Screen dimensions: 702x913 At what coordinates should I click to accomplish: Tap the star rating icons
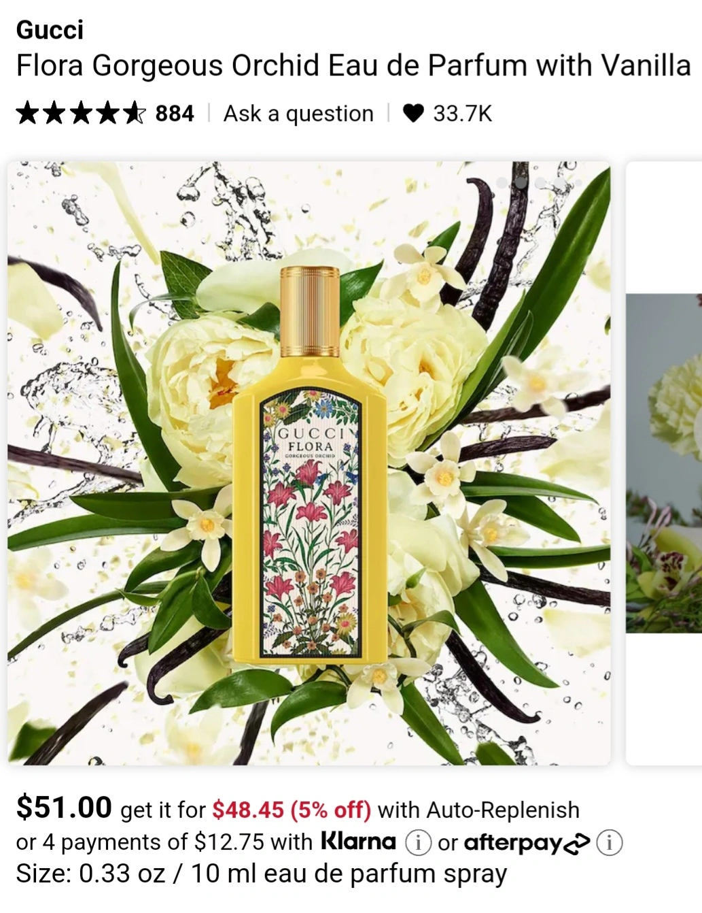[81, 113]
